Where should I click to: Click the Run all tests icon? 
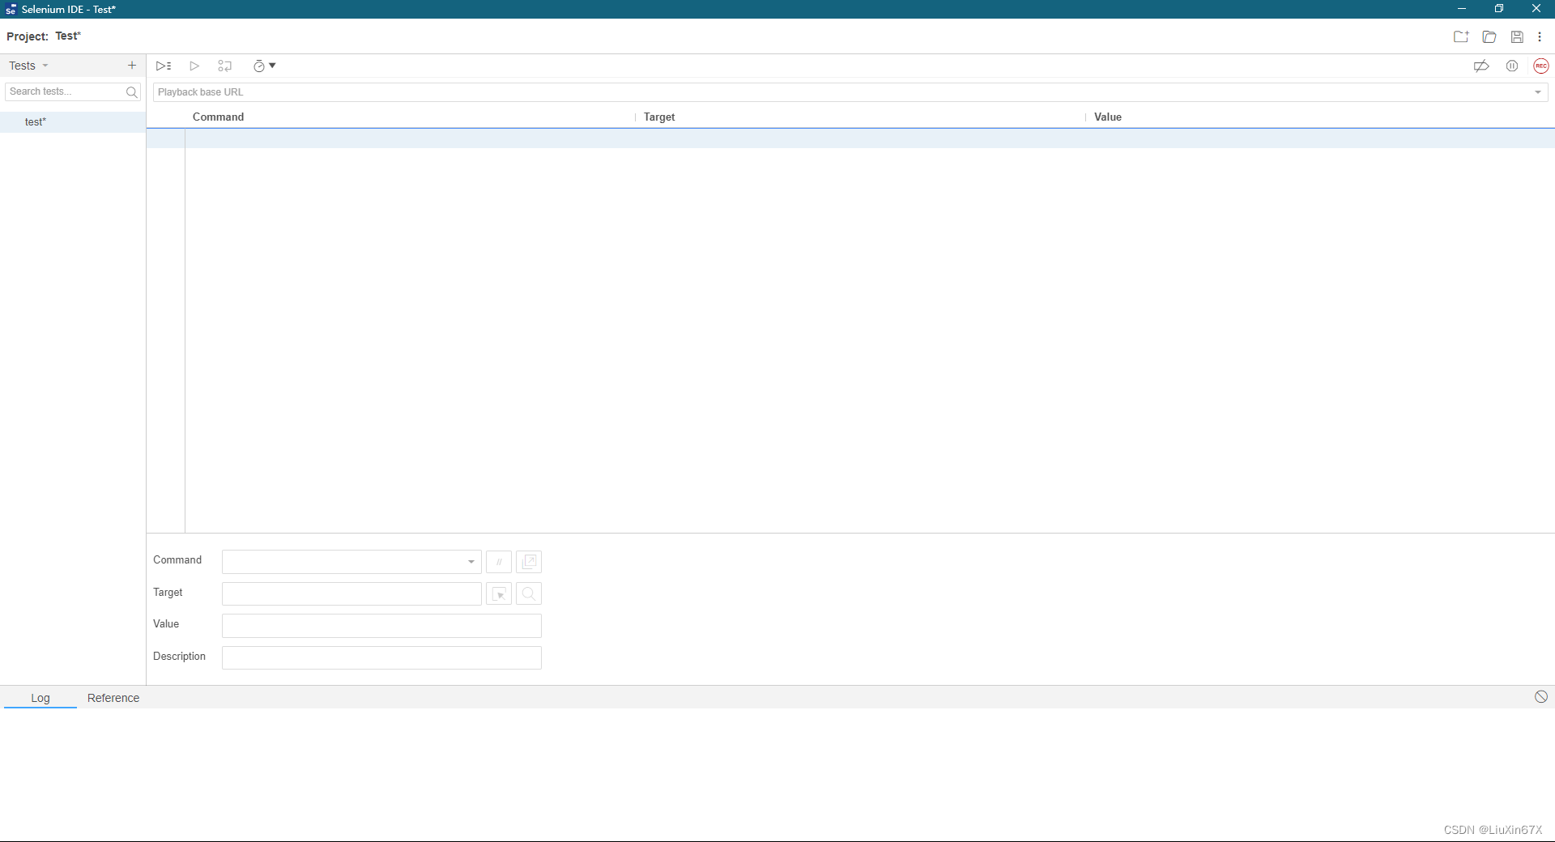164,66
